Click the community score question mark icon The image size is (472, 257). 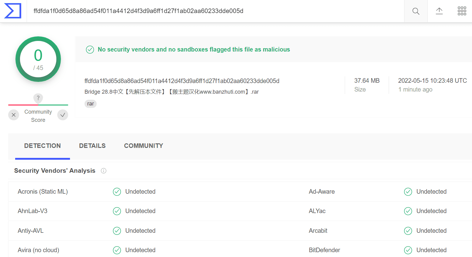(x=38, y=98)
